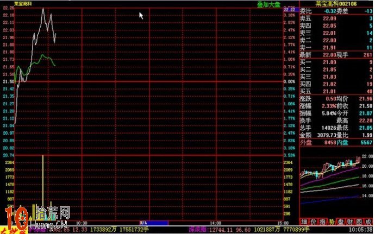This screenshot has width=375, height=234.
Task: Click the 最高 value 22.28
Action: tap(366, 121)
